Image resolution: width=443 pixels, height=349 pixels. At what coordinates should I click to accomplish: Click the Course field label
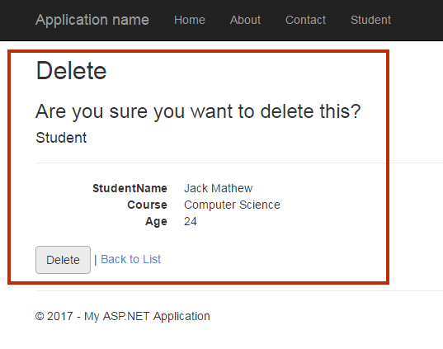coord(147,205)
